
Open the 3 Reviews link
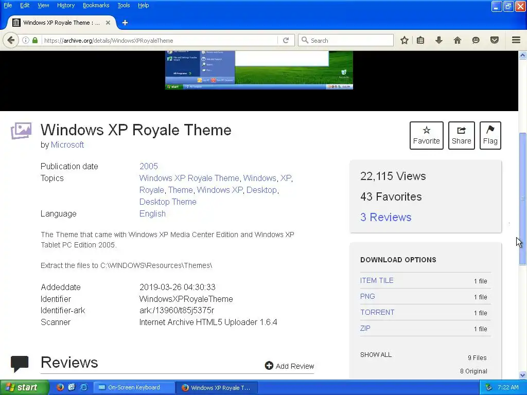click(386, 217)
